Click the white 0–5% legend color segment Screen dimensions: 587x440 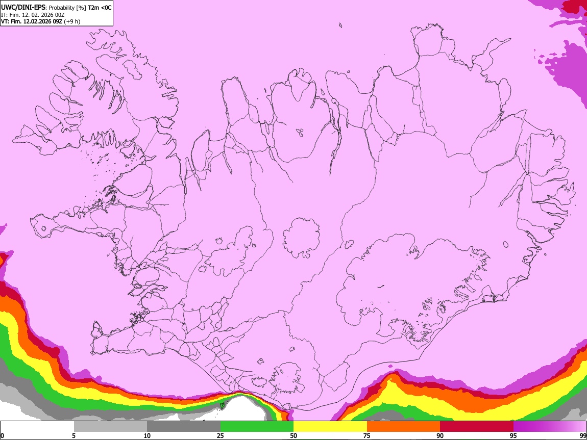(37, 426)
